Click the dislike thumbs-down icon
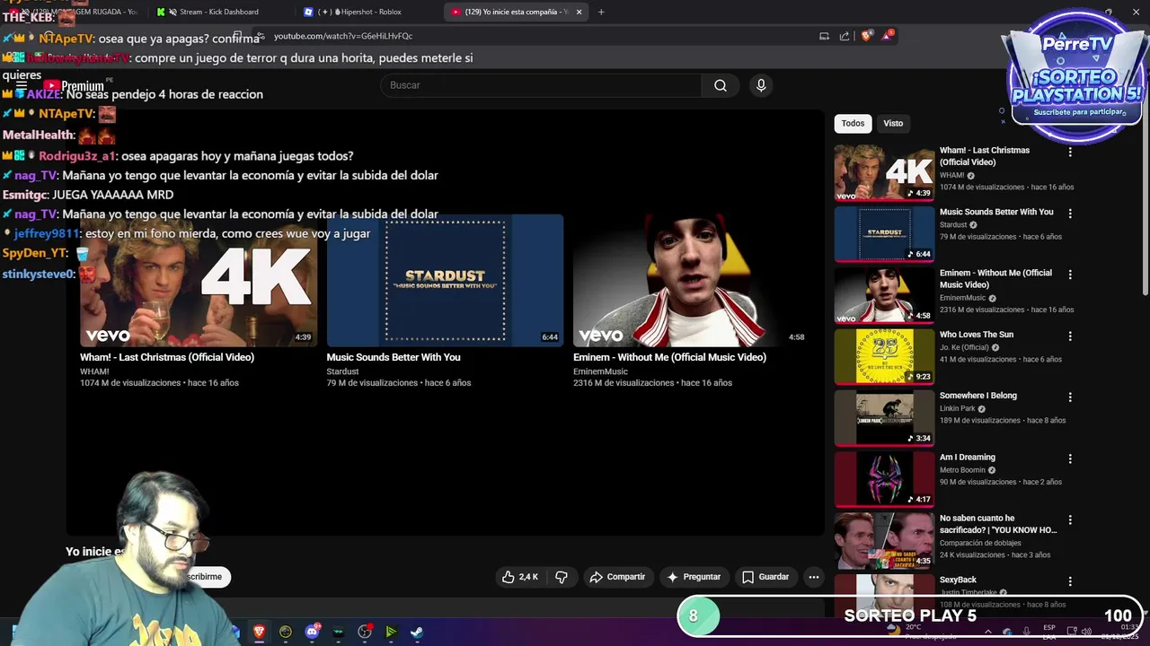Image resolution: width=1150 pixels, height=646 pixels. pos(562,577)
